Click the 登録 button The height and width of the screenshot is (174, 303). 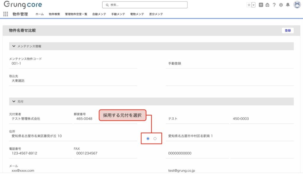click(288, 31)
